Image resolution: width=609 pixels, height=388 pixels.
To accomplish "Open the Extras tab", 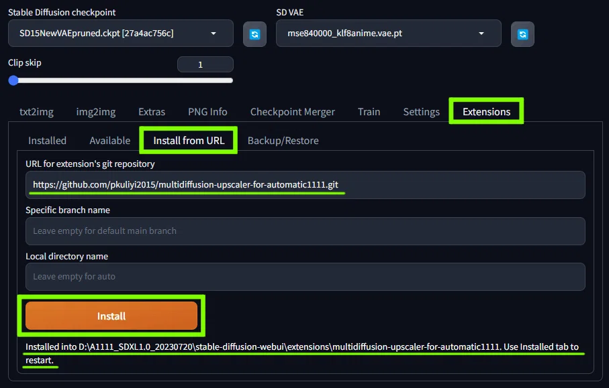I will (152, 112).
